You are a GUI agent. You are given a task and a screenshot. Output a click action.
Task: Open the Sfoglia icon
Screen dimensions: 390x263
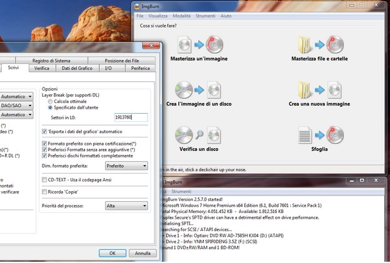(x=321, y=135)
